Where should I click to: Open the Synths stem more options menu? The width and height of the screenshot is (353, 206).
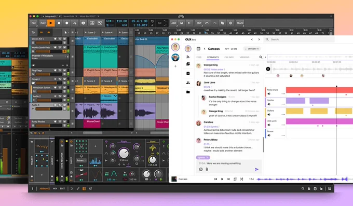283,104
